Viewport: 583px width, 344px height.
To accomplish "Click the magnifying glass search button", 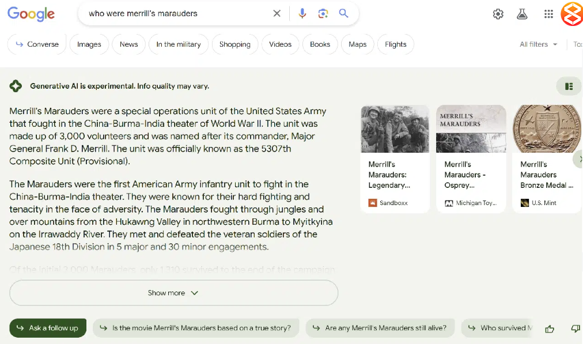I will (x=344, y=14).
